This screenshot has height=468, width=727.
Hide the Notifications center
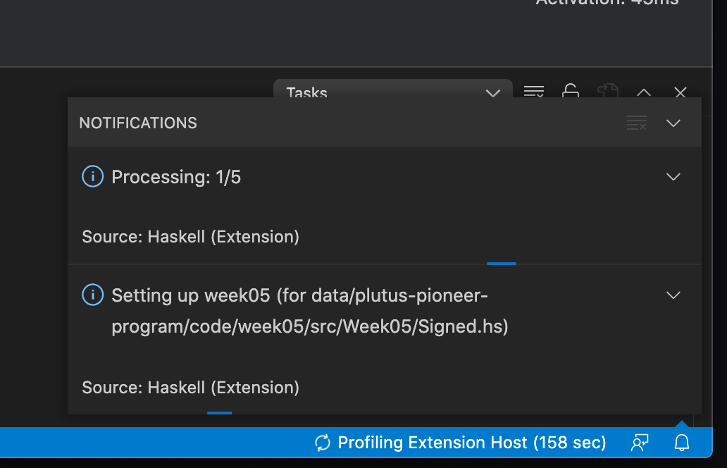pyautogui.click(x=673, y=123)
